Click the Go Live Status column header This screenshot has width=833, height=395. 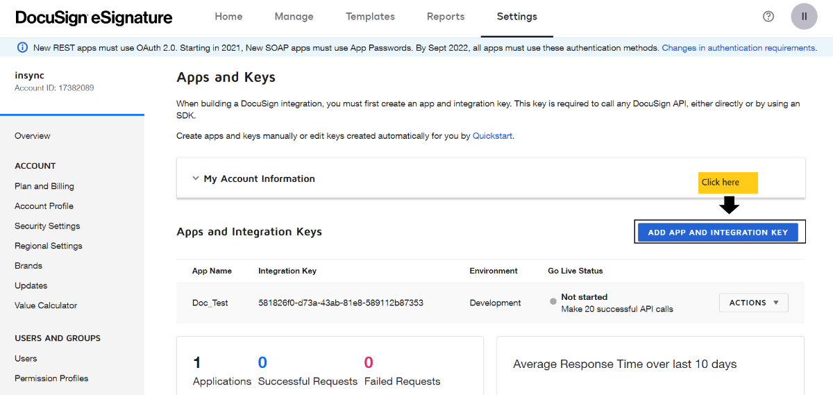coord(575,271)
